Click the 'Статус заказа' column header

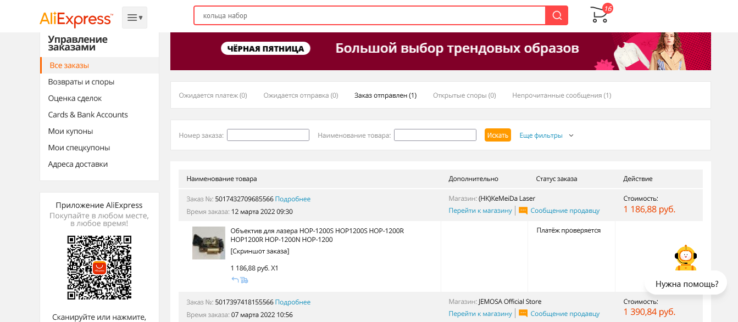coord(557,179)
